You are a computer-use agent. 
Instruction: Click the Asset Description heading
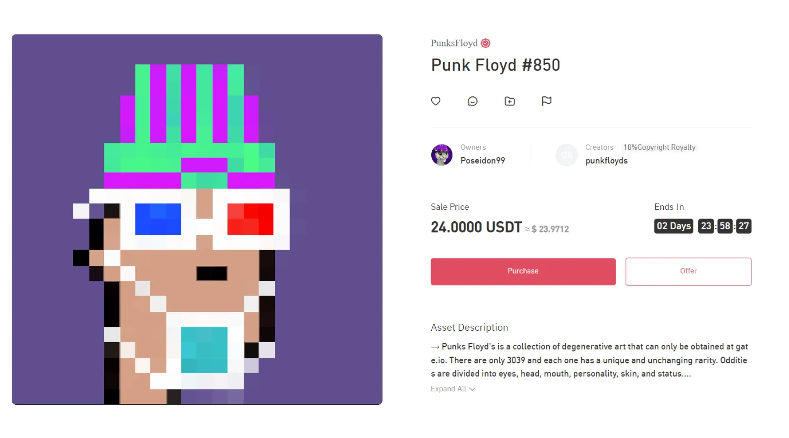[469, 328]
